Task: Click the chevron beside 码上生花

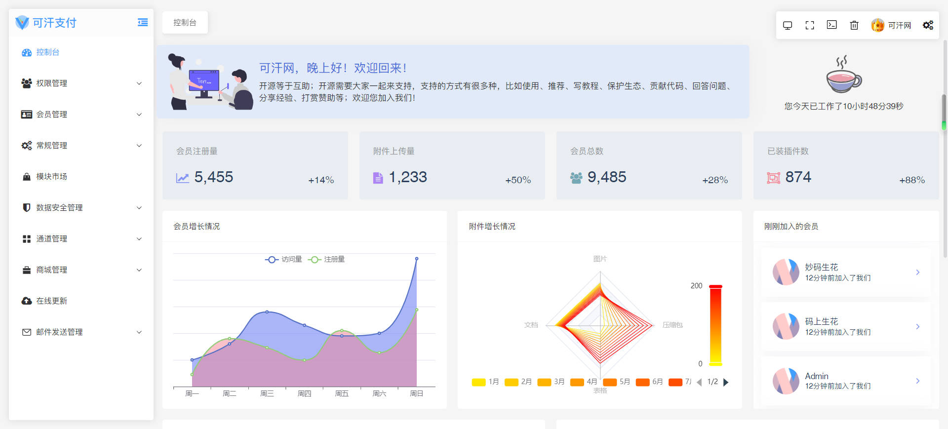Action: tap(918, 327)
